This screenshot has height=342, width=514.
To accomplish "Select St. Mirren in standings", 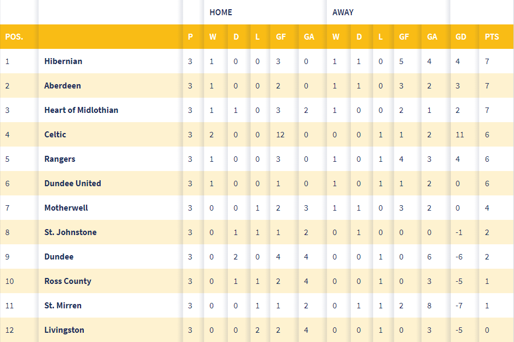I will pos(63,306).
